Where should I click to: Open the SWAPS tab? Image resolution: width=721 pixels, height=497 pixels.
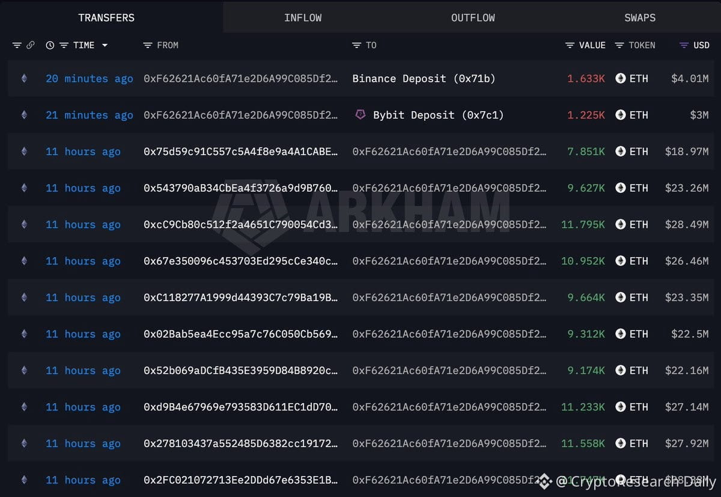coord(640,17)
